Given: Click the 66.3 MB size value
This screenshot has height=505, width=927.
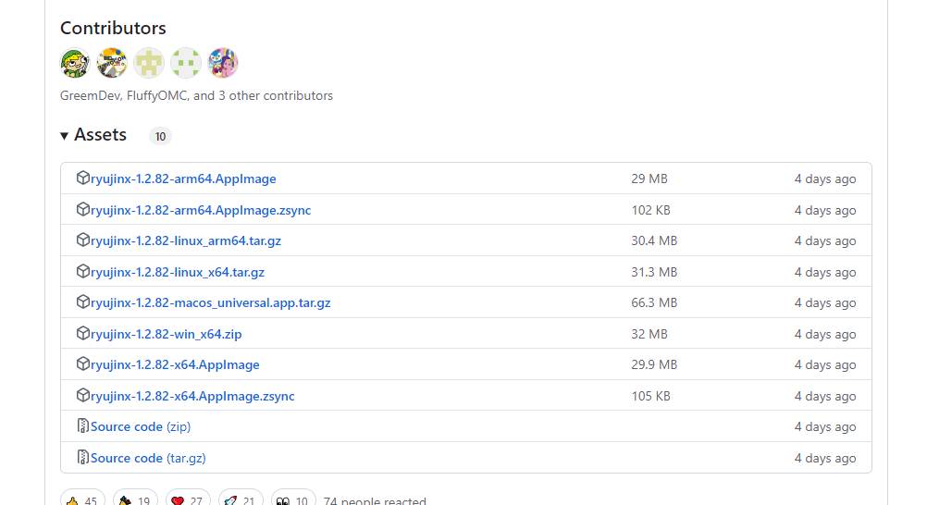Looking at the screenshot, I should 654,302.
